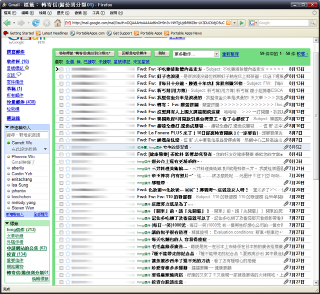This screenshot has width=320, height=294.
Task: Star the 釘子也浪漫 message
Action: [68, 77]
